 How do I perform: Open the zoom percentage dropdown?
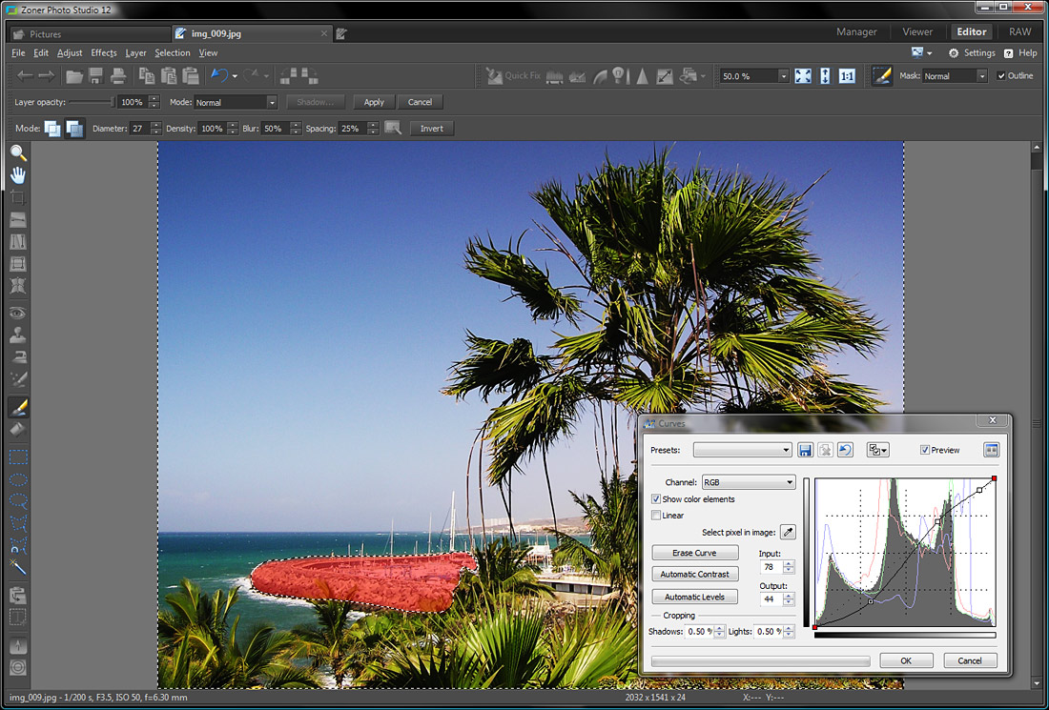tap(784, 75)
